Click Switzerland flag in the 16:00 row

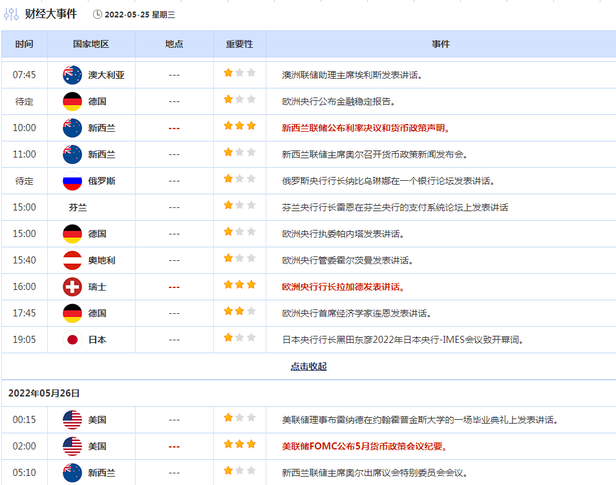click(x=72, y=287)
